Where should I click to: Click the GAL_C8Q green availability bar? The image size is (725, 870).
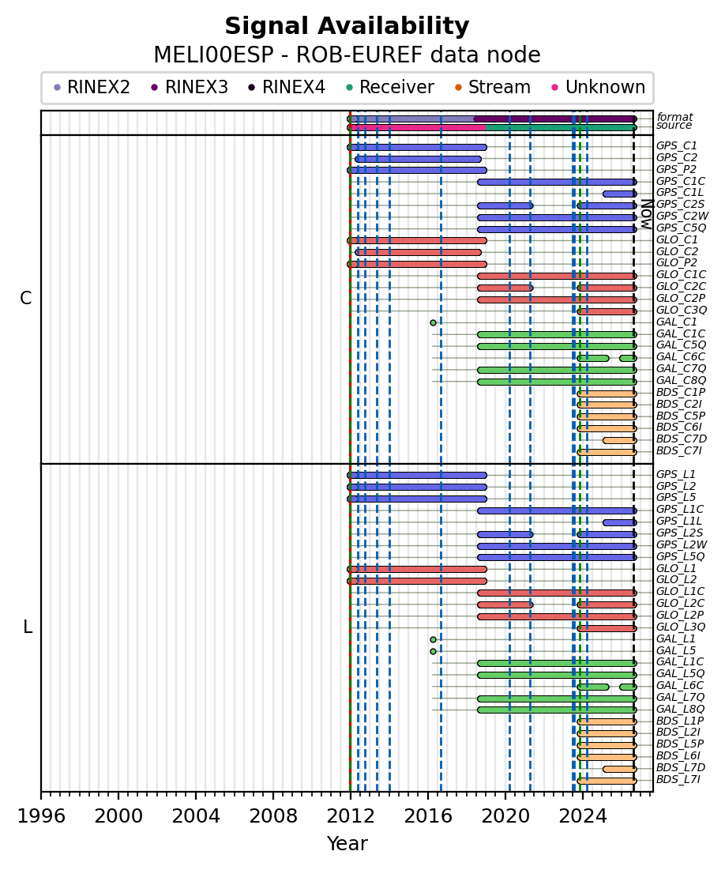click(x=557, y=382)
